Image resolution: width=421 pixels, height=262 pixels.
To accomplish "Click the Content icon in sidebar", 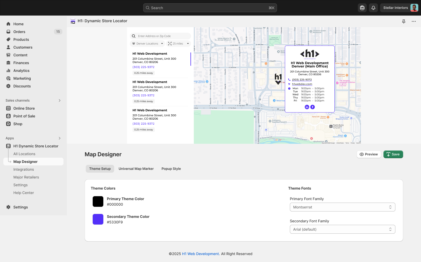I will [x=8, y=55].
